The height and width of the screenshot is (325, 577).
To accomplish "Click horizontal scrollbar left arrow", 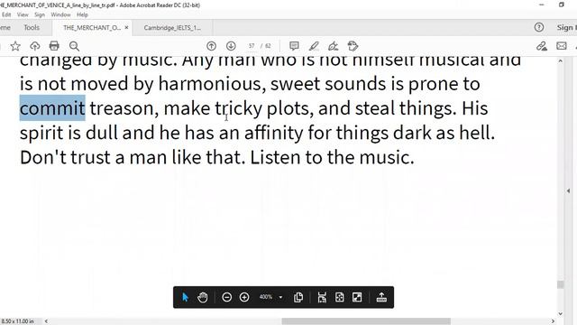I will tap(46, 321).
